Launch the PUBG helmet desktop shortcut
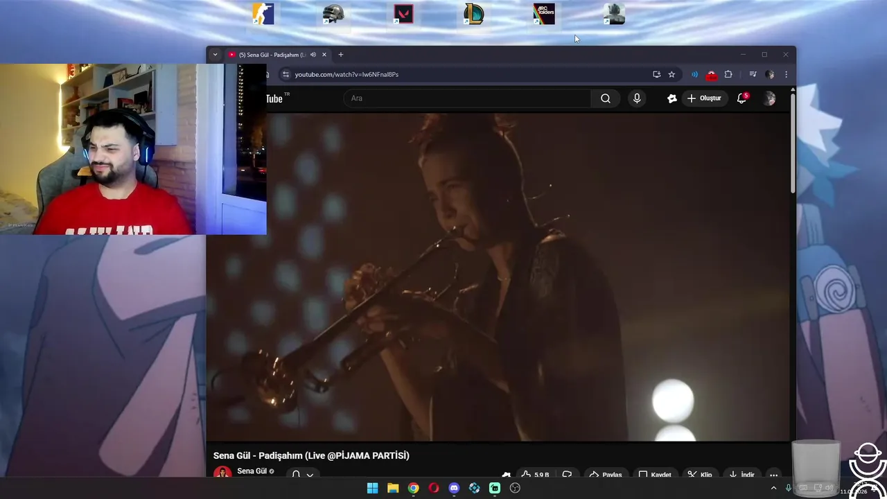Screen dimensions: 887x499 click(333, 14)
